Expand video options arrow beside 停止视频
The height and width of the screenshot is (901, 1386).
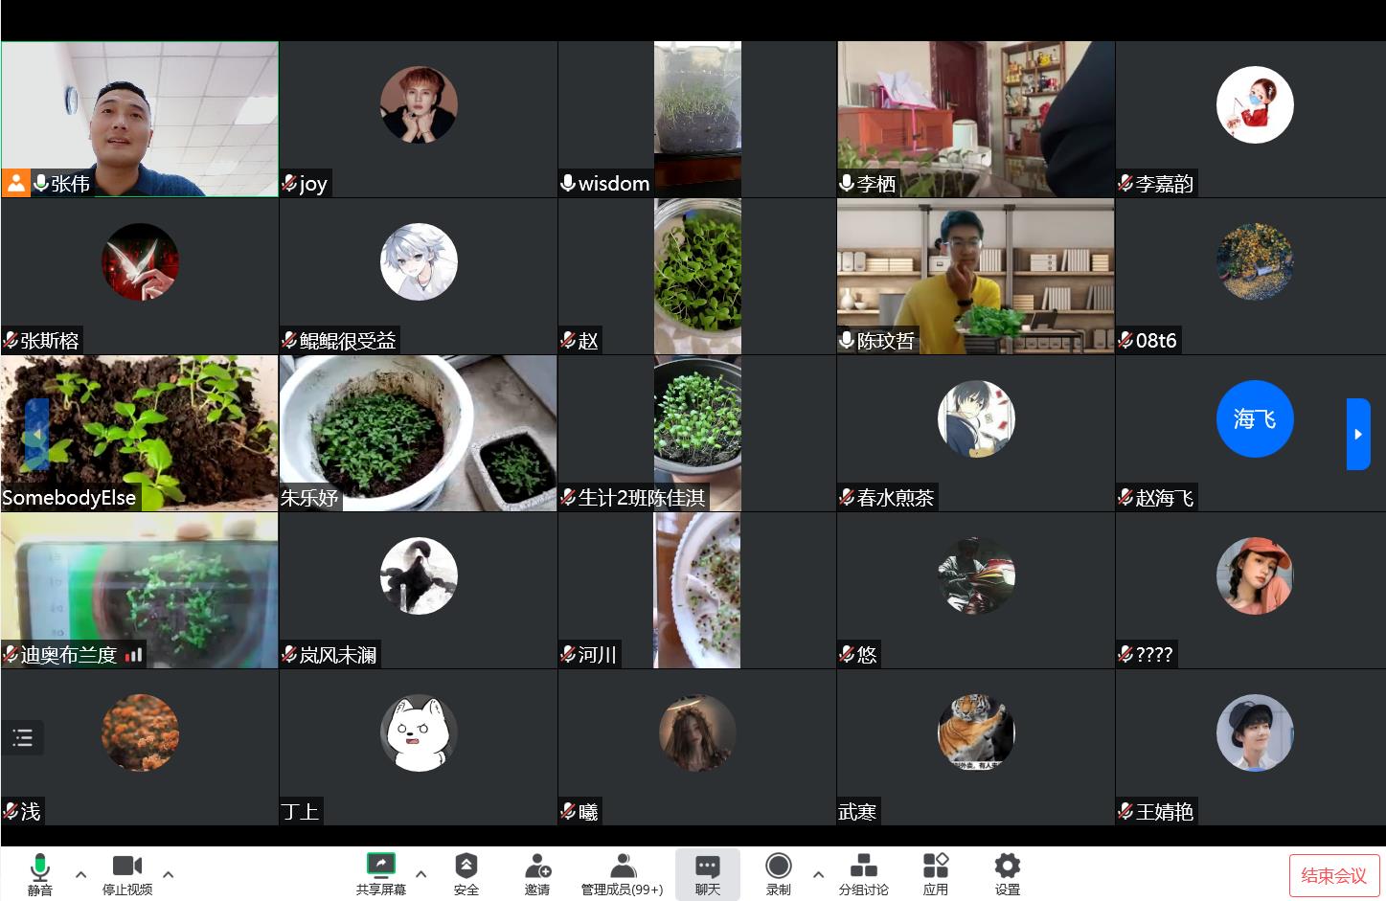click(169, 874)
